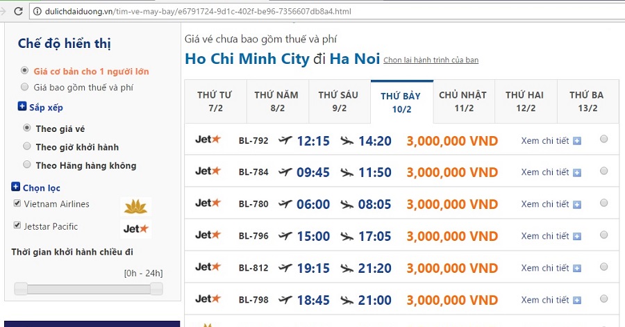Select flight BL-798 radio button

[604, 299]
